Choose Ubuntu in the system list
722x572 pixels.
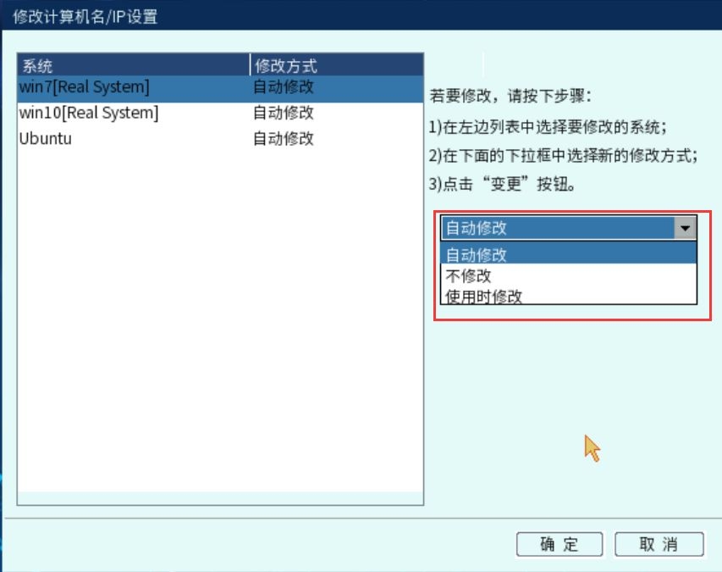(x=46, y=138)
